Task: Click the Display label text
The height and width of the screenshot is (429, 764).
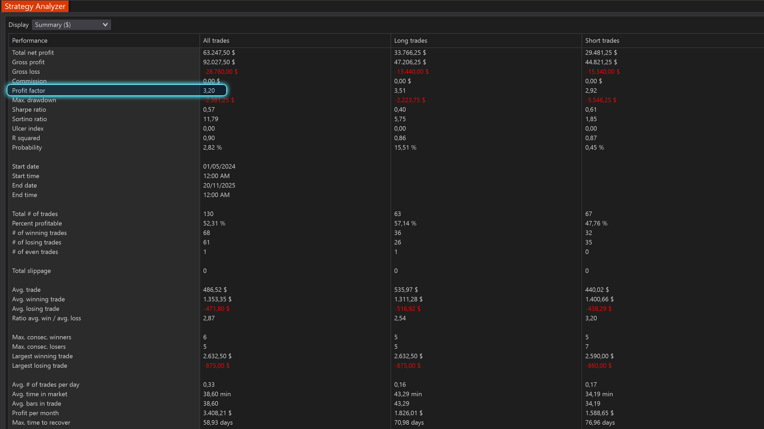Action: pos(19,25)
